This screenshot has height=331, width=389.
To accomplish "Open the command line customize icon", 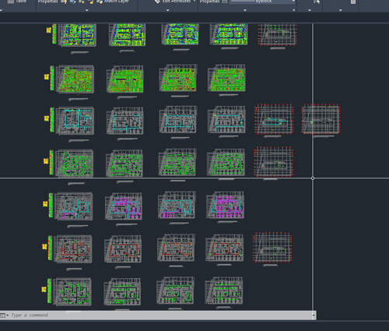I will (5, 315).
